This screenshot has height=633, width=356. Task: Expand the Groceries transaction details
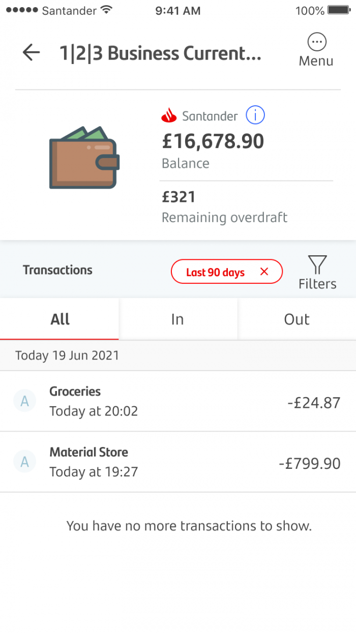point(178,401)
